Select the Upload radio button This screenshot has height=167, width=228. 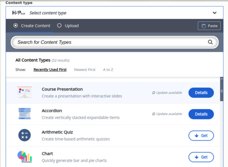[x=59, y=26]
